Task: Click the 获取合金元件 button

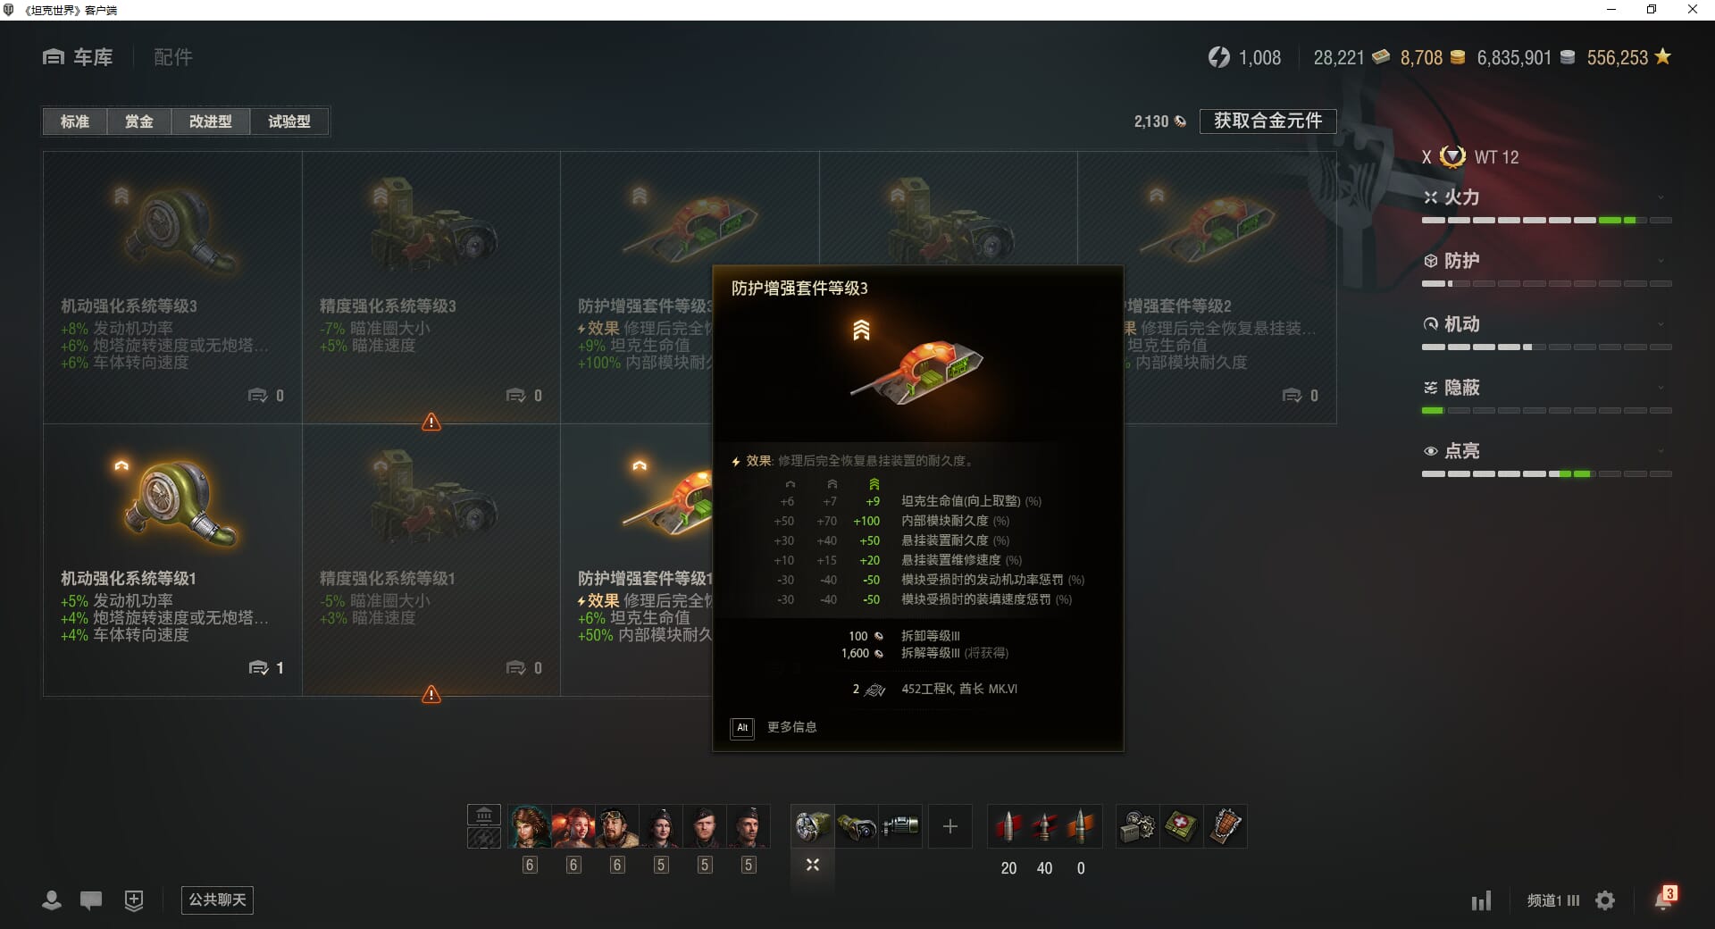Action: [x=1267, y=121]
